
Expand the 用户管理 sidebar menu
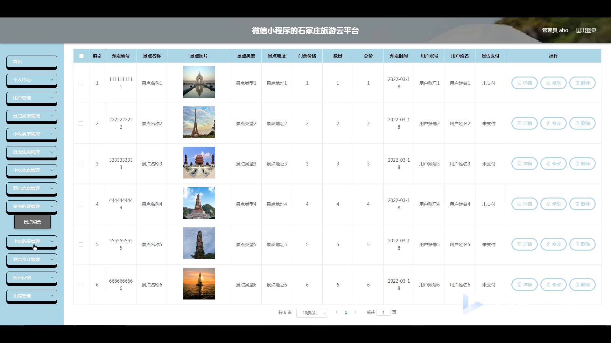coord(32,98)
